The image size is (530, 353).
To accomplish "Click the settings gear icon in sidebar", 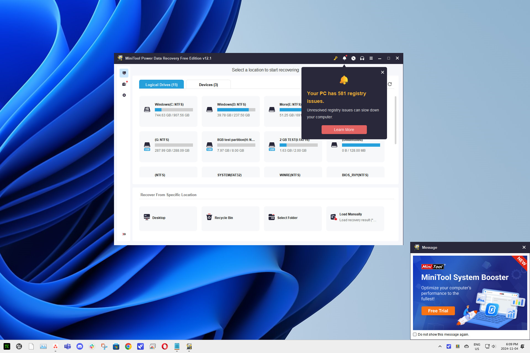I will pyautogui.click(x=124, y=95).
